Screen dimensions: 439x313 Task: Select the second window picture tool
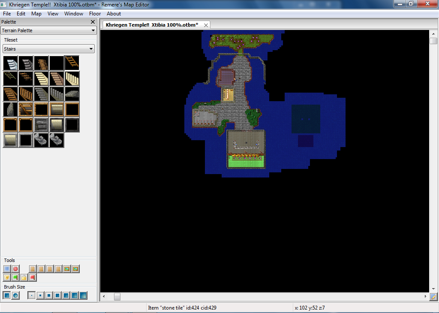point(75,269)
